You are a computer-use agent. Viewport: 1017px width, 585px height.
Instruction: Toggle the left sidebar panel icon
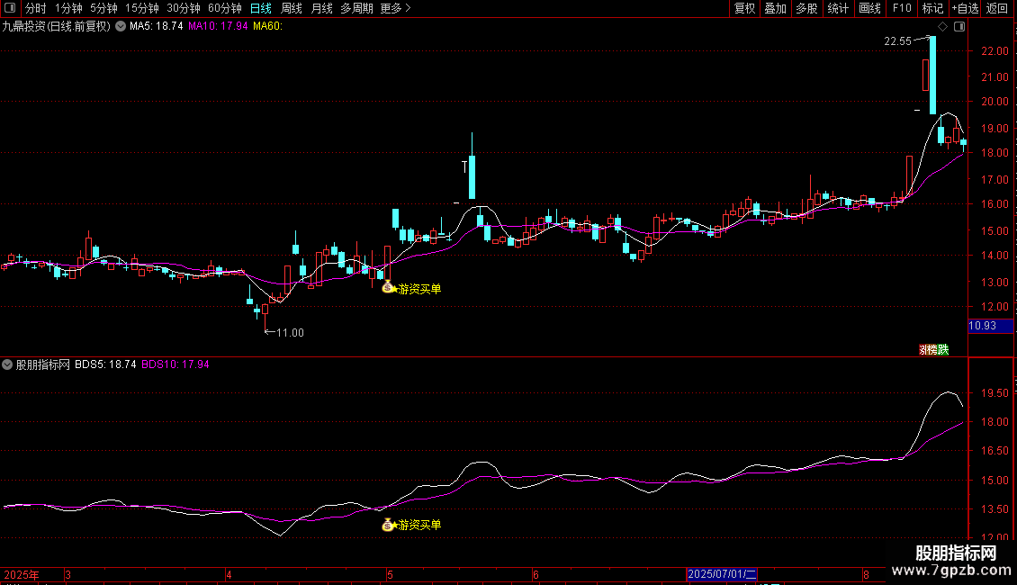(10, 8)
